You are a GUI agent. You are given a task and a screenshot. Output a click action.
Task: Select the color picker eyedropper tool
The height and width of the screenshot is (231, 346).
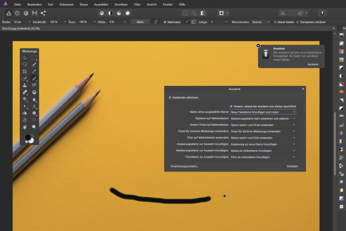pyautogui.click(x=34, y=72)
